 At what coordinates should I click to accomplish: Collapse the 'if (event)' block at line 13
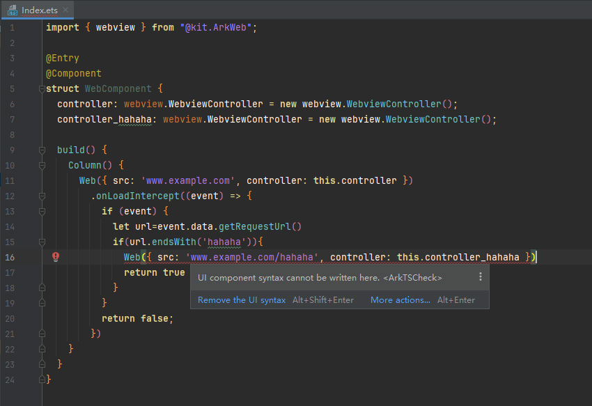coord(42,211)
